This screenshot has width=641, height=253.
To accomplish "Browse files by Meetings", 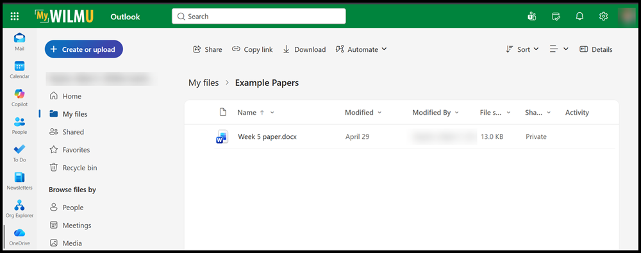I will 71,225.
